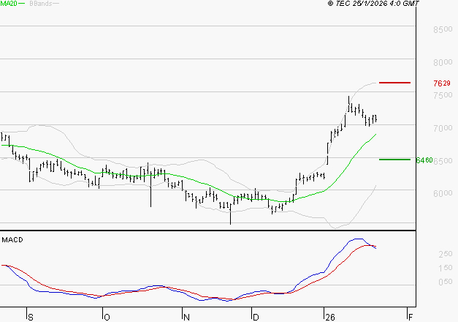Click the 050 MACD axis label
Viewport: 458px width, 322px height.
(446, 282)
